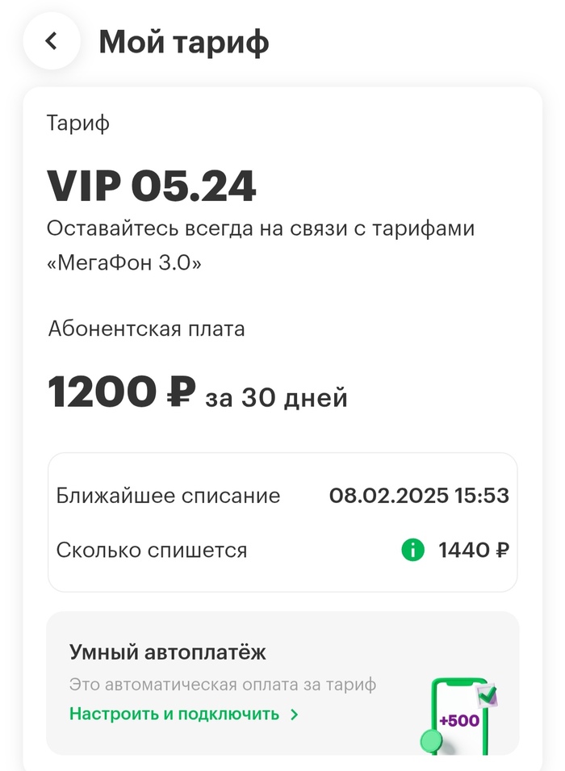Screen dimensions: 565x771
Task: Click the 1440 ₽ charge amount
Action: (474, 551)
